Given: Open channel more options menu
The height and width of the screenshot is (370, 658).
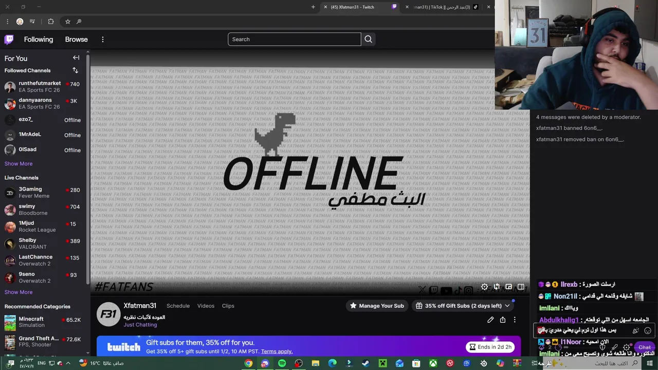Looking at the screenshot, I should click(x=515, y=320).
